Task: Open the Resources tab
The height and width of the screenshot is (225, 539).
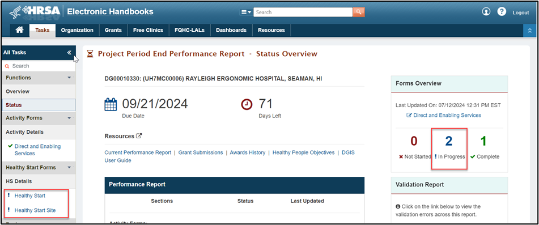Action: (271, 30)
